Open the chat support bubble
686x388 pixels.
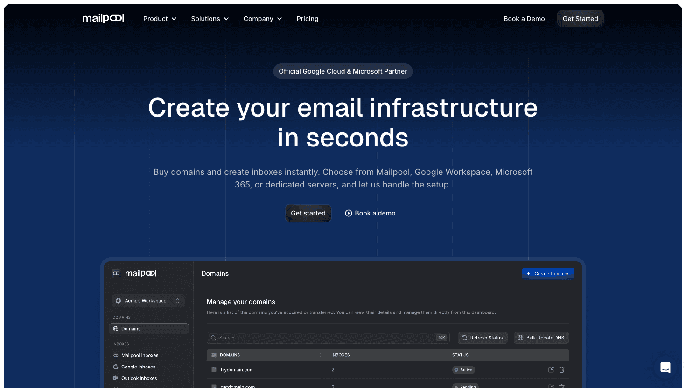click(665, 367)
